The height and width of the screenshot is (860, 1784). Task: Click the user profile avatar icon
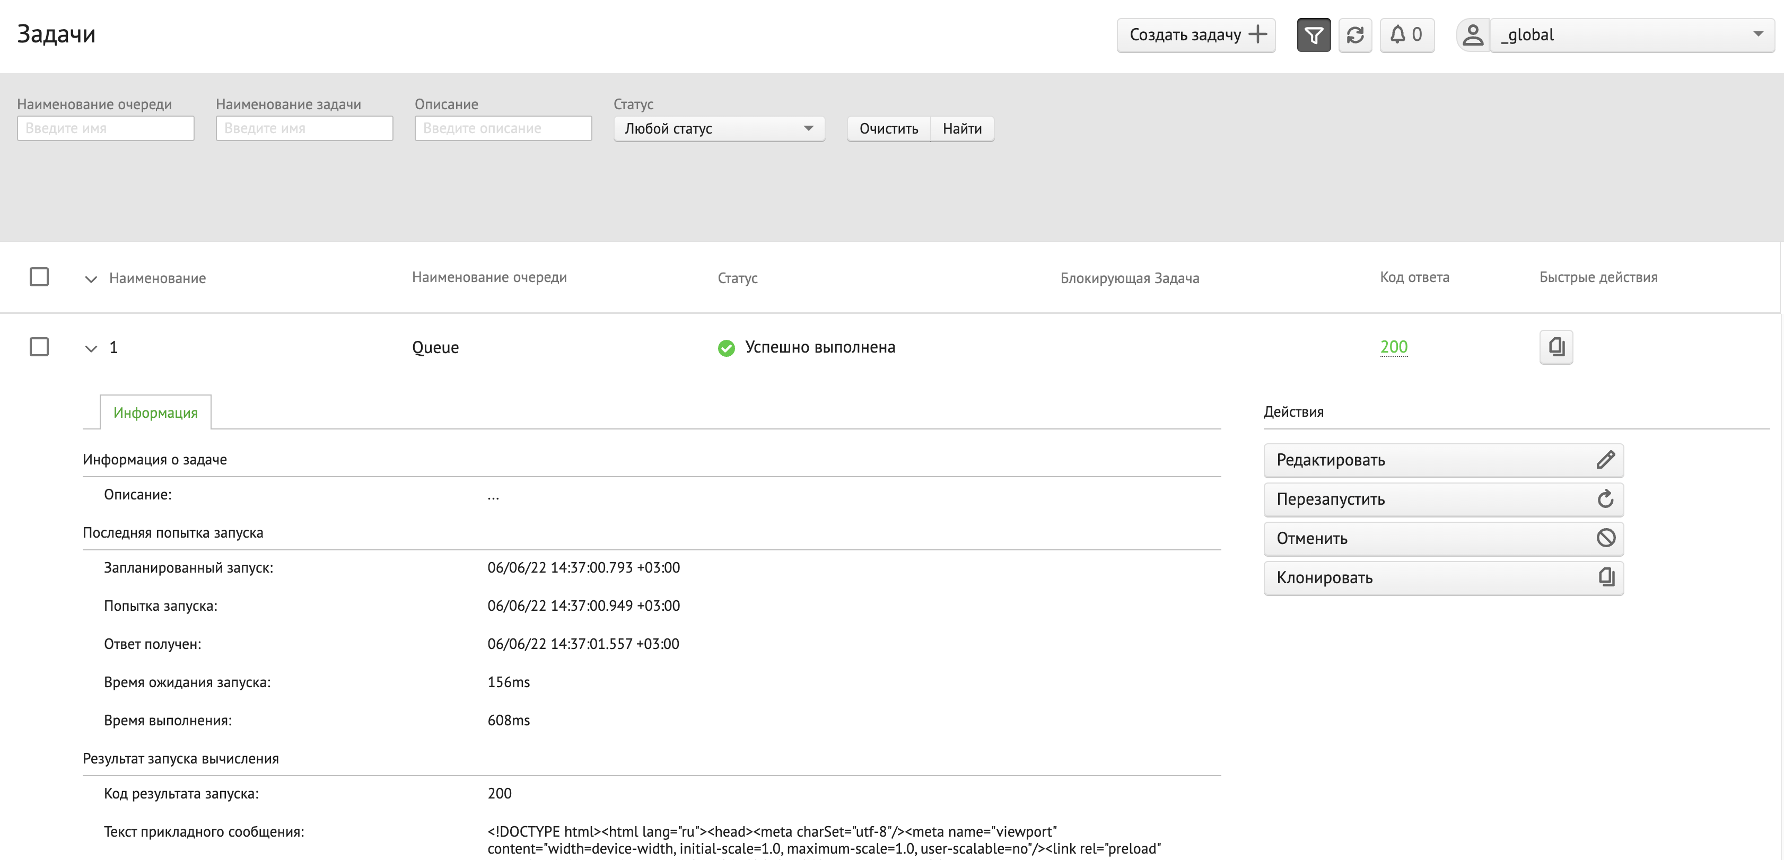pos(1473,34)
